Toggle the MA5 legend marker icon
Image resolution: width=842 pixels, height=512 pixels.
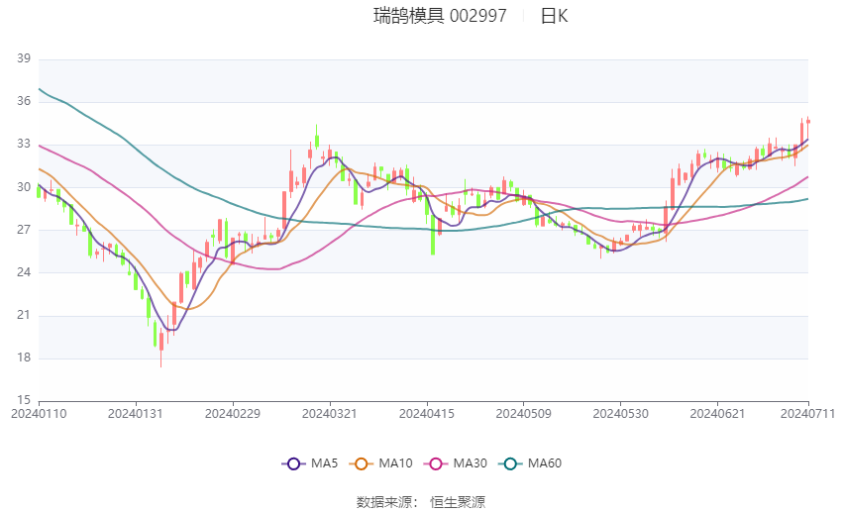click(293, 463)
